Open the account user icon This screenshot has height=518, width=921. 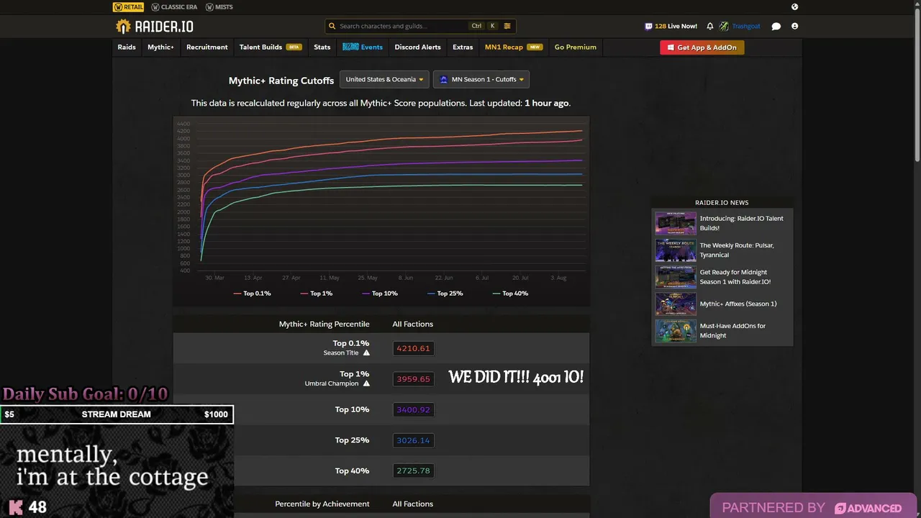click(x=794, y=26)
